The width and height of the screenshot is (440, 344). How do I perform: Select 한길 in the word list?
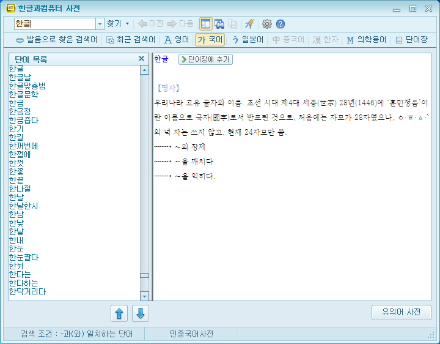pyautogui.click(x=16, y=137)
